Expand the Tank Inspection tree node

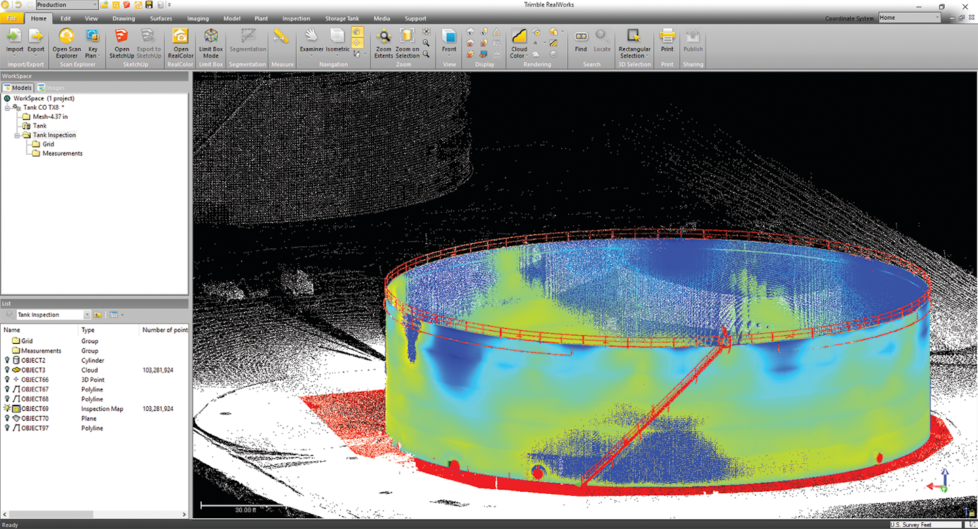[17, 135]
